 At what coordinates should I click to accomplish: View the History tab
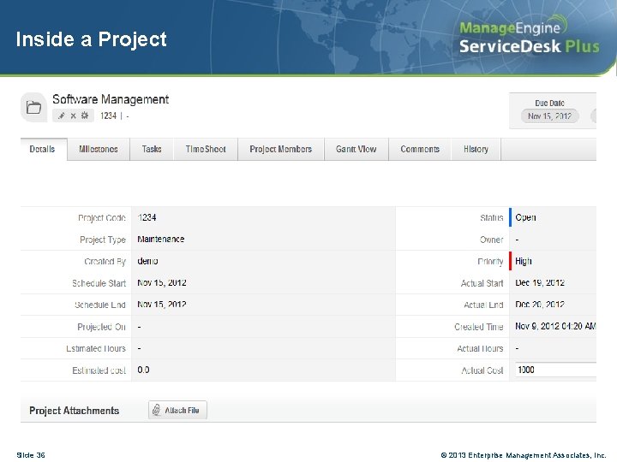476,149
